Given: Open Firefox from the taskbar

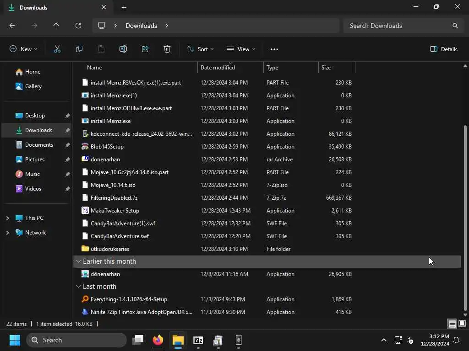Looking at the screenshot, I should pos(158,340).
